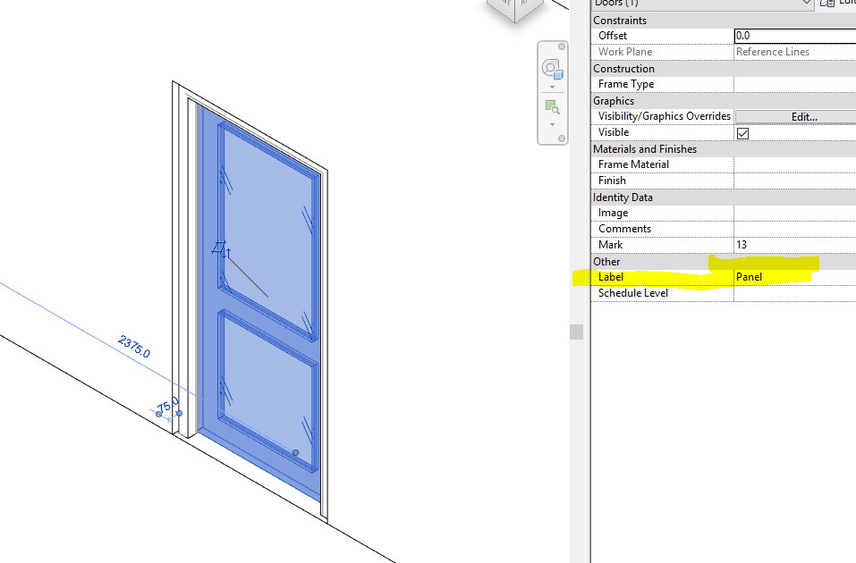The height and width of the screenshot is (563, 856).
Task: Select the Zoom tool on the navigation bar
Action: 552,105
